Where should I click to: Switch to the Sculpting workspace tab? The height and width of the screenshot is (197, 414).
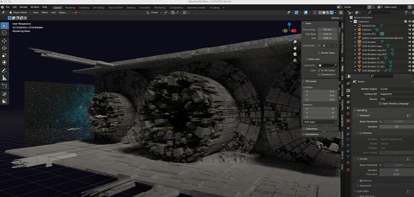84,7
